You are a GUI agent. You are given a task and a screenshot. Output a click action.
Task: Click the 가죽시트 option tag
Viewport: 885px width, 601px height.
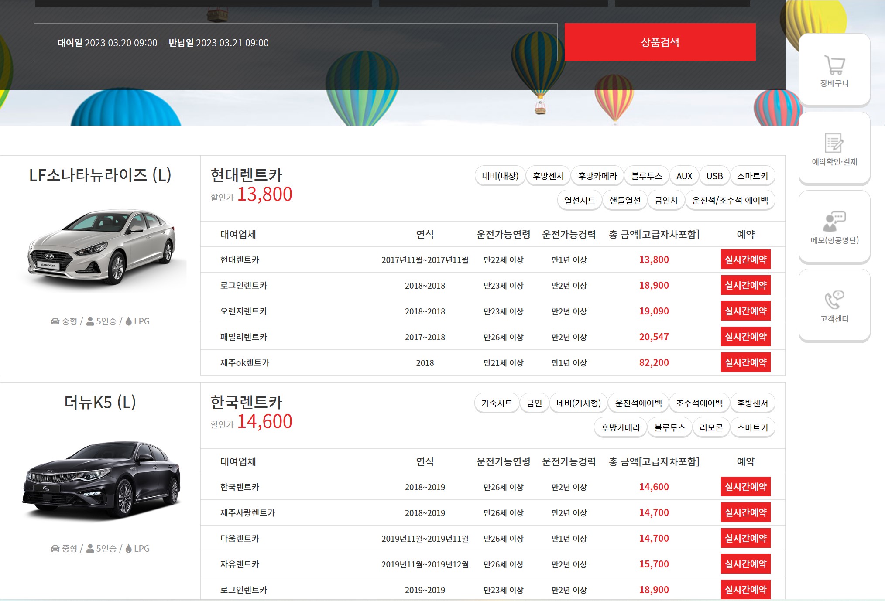[x=497, y=403]
